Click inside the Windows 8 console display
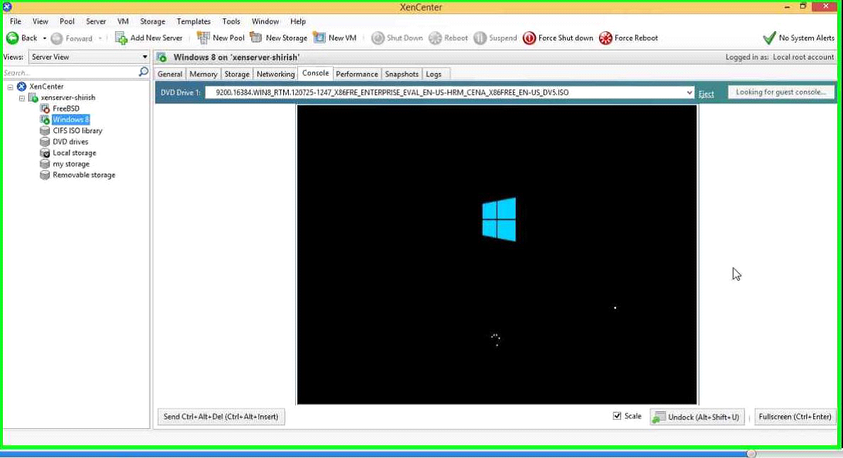The width and height of the screenshot is (843, 458). pyautogui.click(x=497, y=255)
